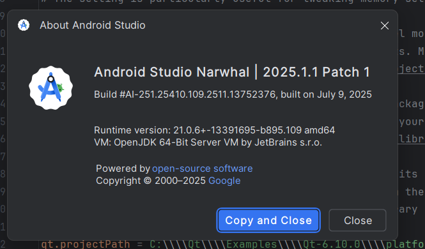Click the About Android Studio dialog title
This screenshot has height=249, width=425.
pos(93,25)
